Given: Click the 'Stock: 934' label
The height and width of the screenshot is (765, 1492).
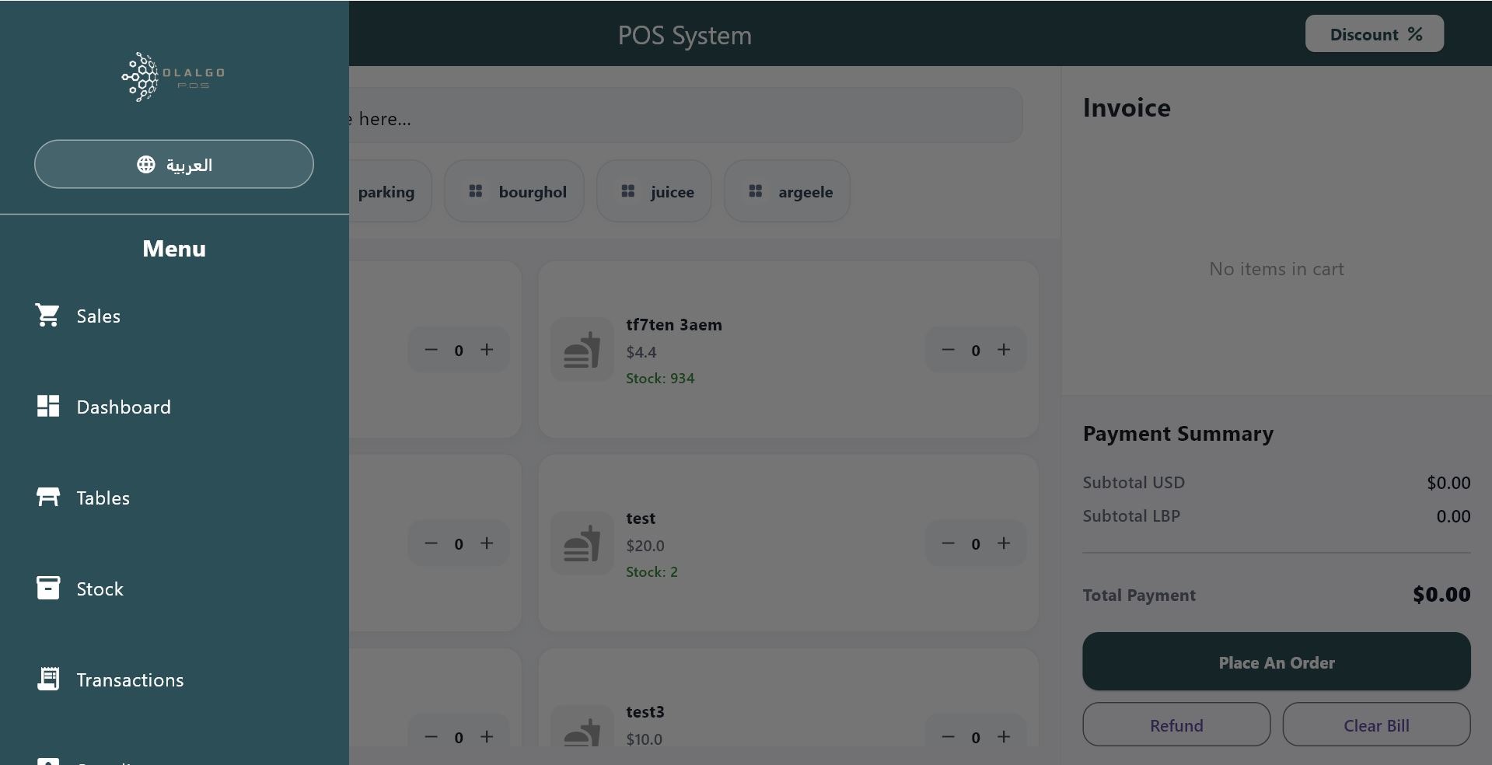Looking at the screenshot, I should click(660, 379).
